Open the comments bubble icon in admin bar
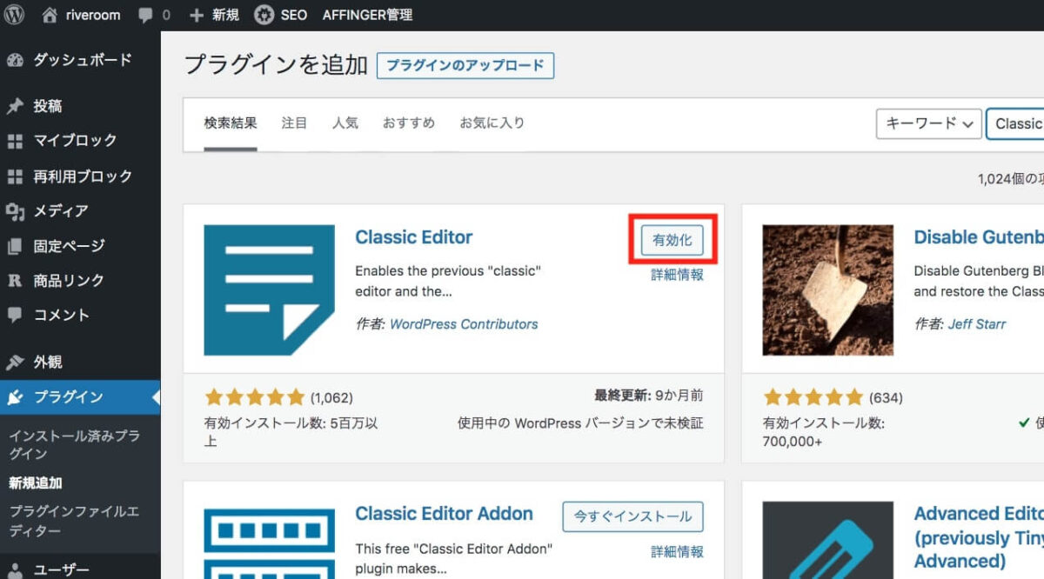Screen dimensions: 1044x579 pos(144,15)
